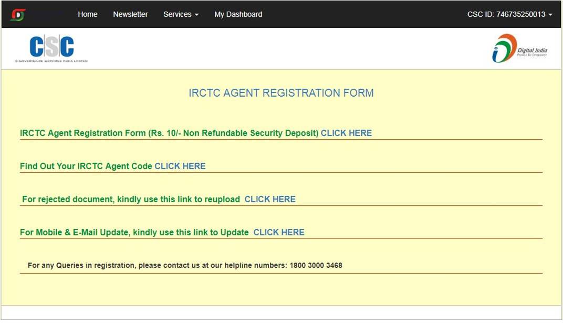Viewport: 563px width, 323px height.
Task: Click the 'Find Out Your IRCTC Agent Code' label
Action: tap(85, 166)
